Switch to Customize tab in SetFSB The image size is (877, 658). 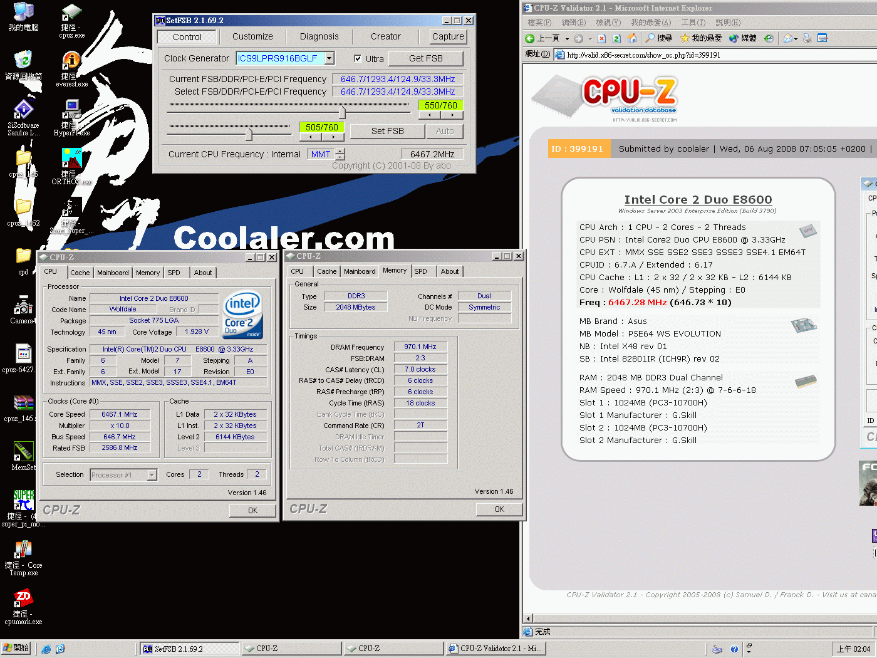pos(252,37)
